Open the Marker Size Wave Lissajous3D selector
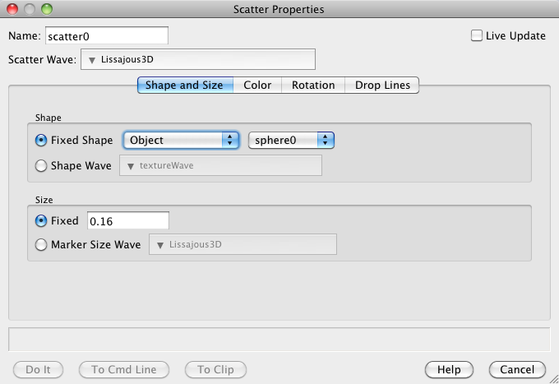 pyautogui.click(x=243, y=245)
